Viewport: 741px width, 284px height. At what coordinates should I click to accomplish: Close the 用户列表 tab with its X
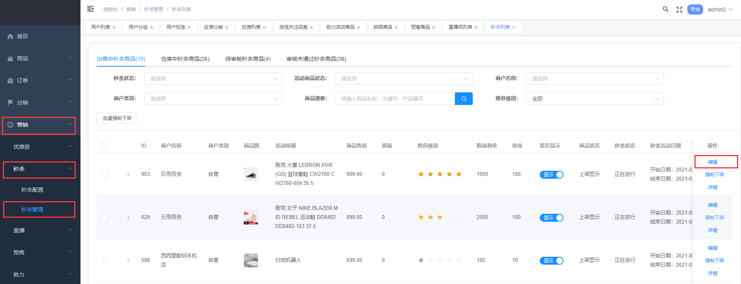click(114, 28)
